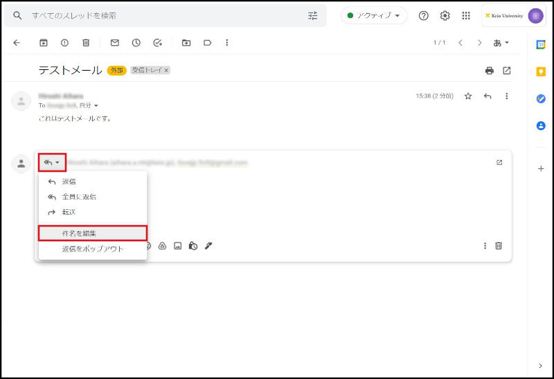Report spam using the exclamation icon
This screenshot has height=379, width=554.
(64, 43)
